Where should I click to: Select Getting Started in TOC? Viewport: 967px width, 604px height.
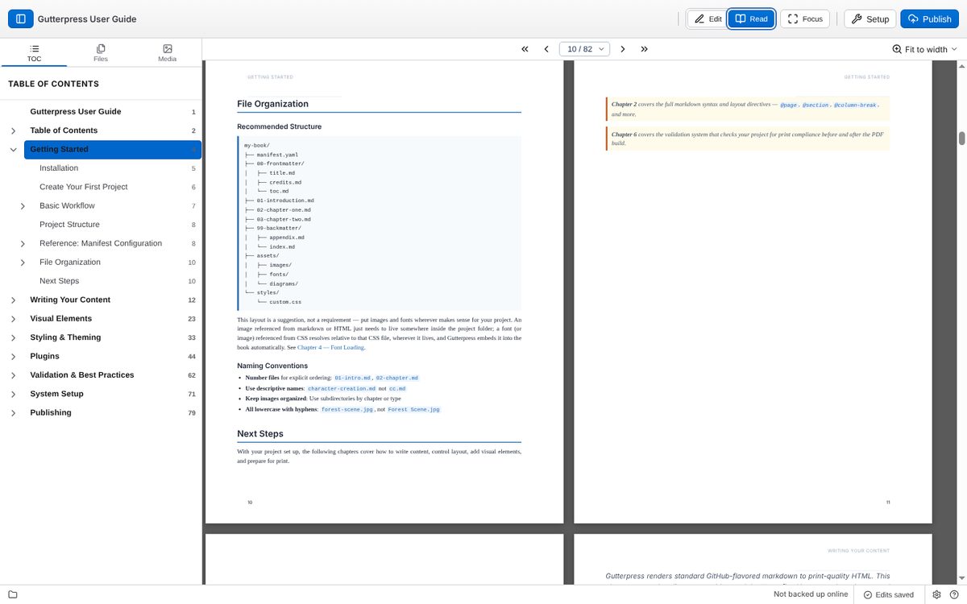tap(113, 149)
